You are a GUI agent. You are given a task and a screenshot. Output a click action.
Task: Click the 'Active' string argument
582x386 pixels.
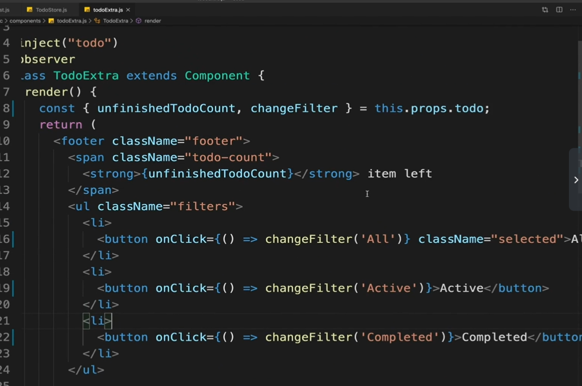point(389,288)
